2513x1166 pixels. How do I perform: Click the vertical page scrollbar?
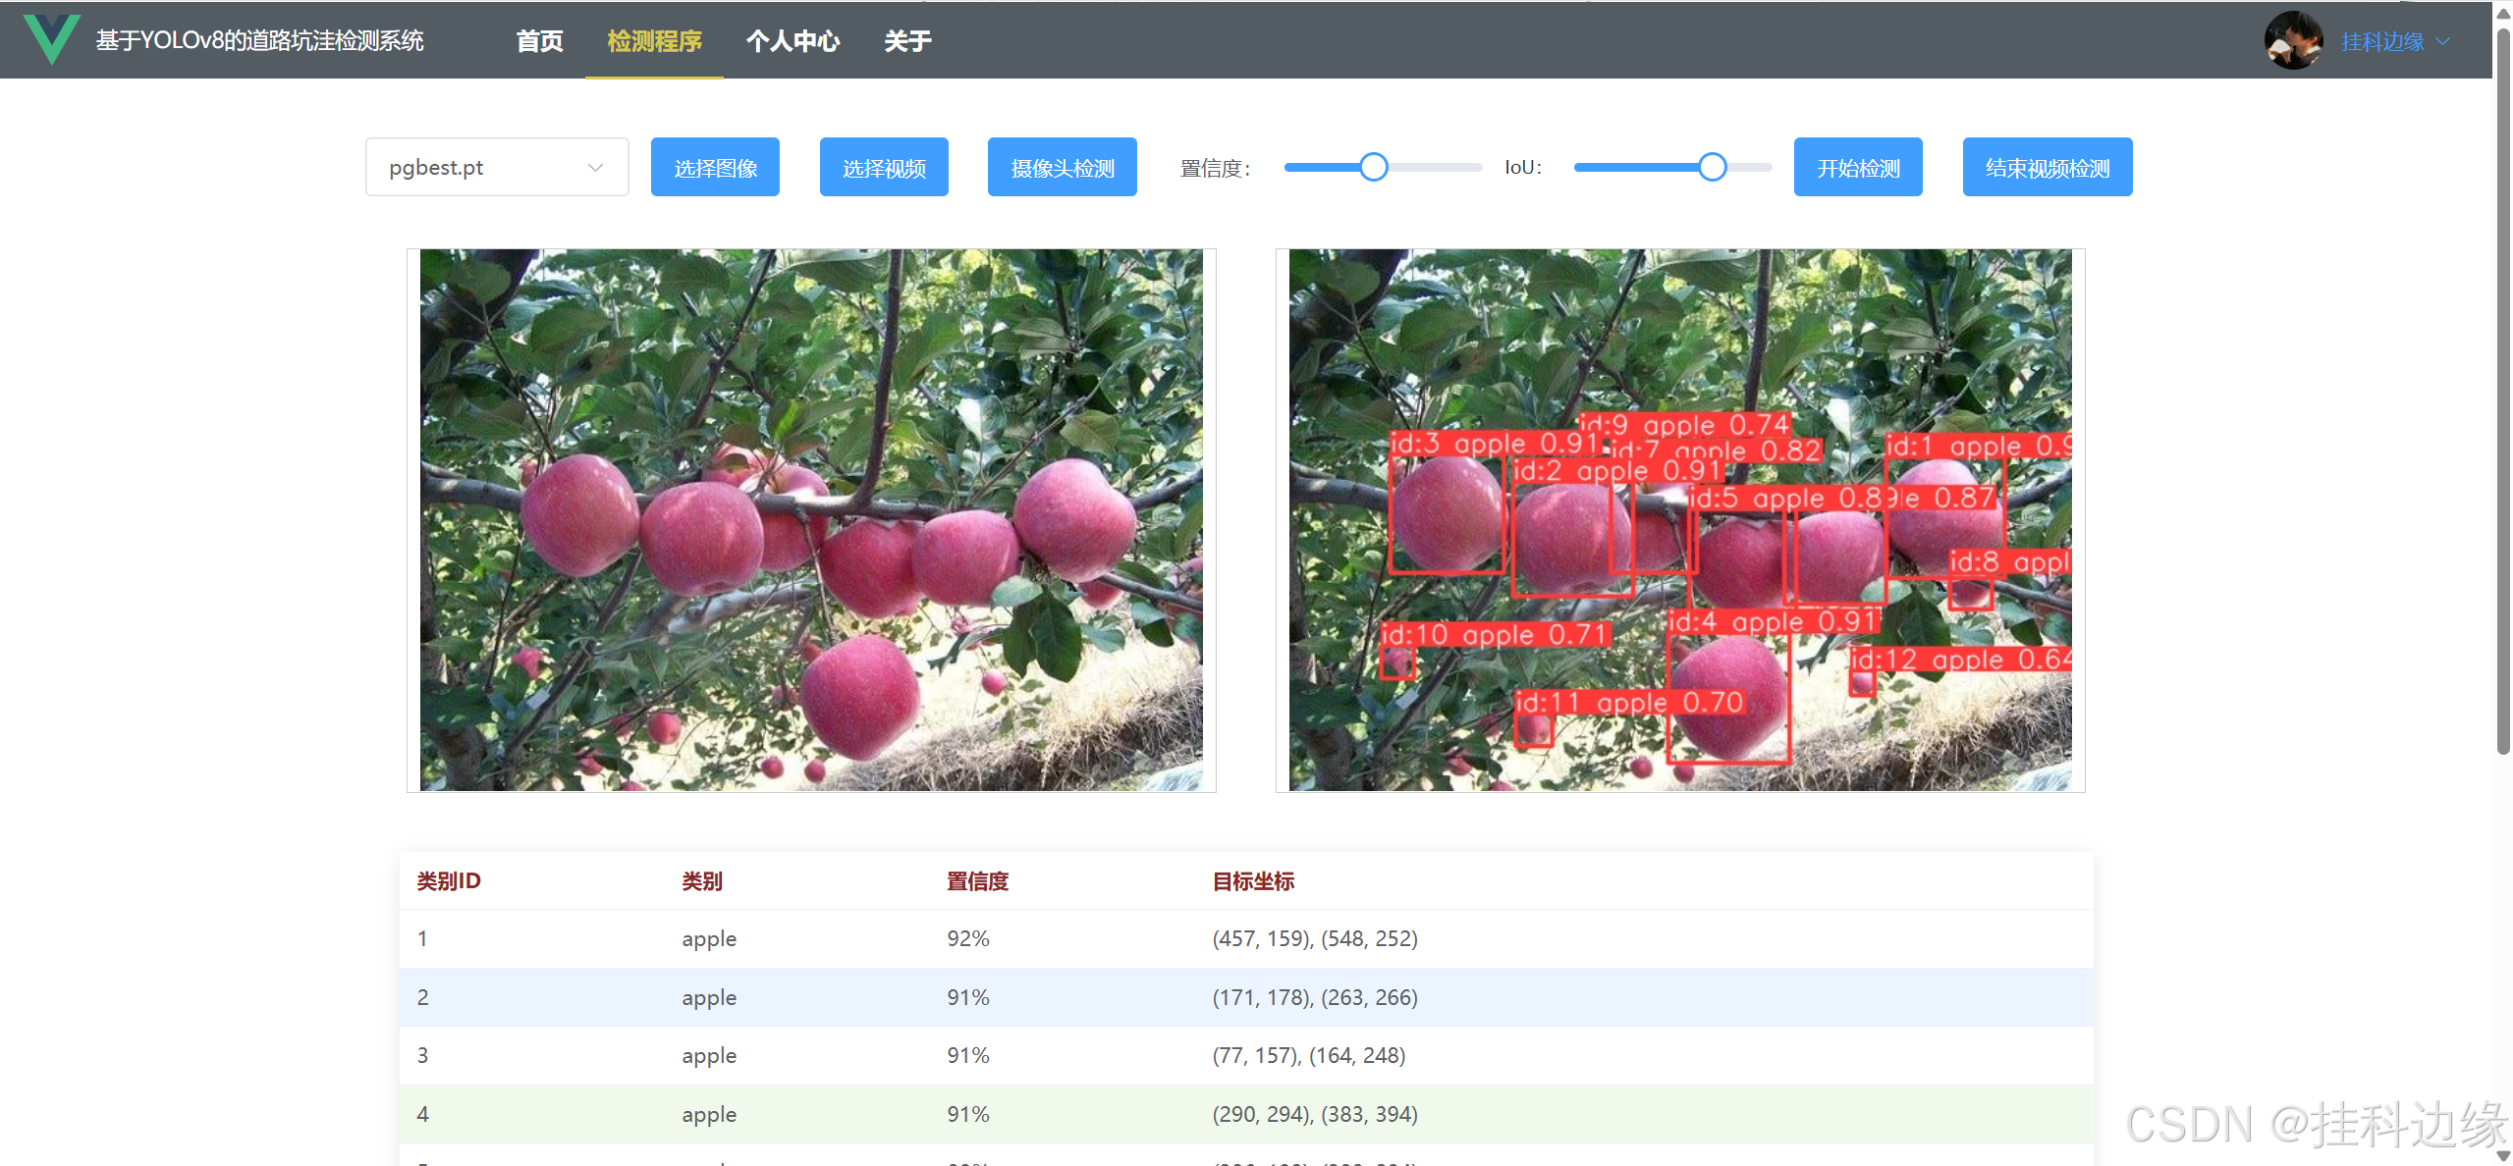tap(2502, 393)
